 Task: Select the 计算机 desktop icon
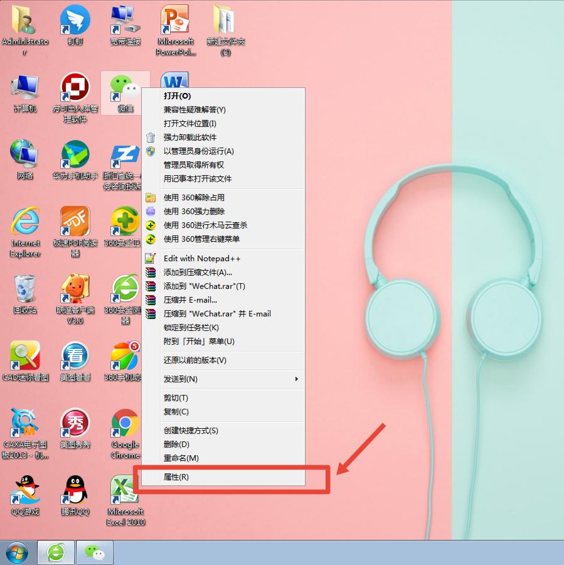pos(24,93)
